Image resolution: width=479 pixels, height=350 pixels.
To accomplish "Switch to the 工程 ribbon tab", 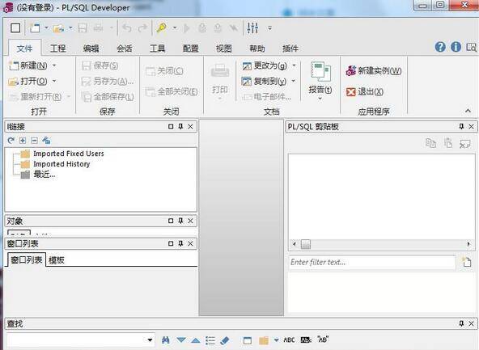I will pos(57,48).
